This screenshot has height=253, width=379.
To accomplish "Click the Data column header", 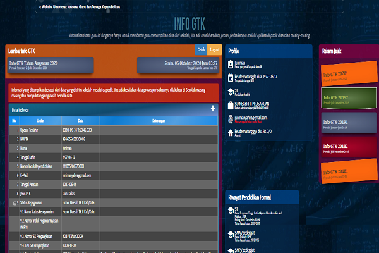I will point(81,121).
